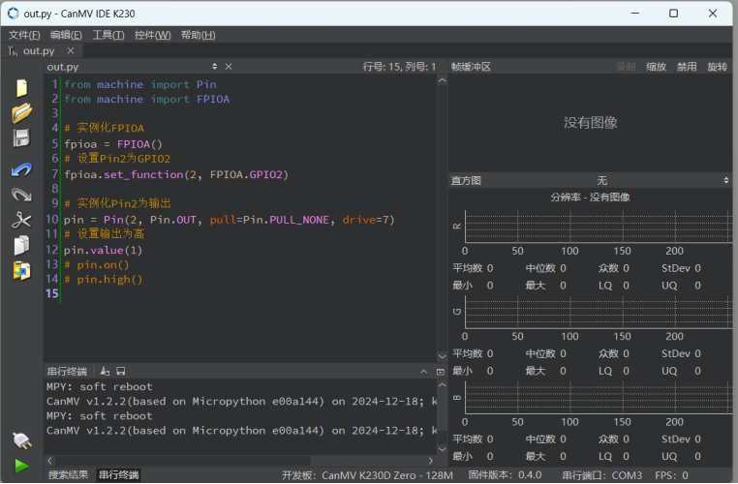Switch to 搜索结果 tab
The height and width of the screenshot is (484, 738).
pos(68,475)
